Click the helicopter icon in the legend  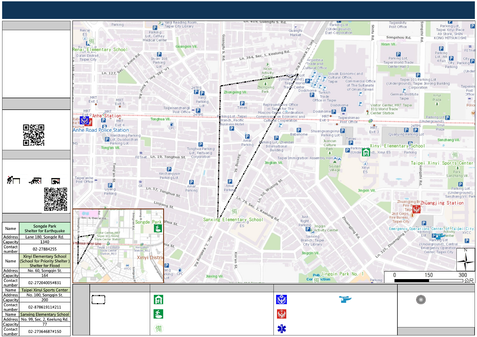(345, 299)
